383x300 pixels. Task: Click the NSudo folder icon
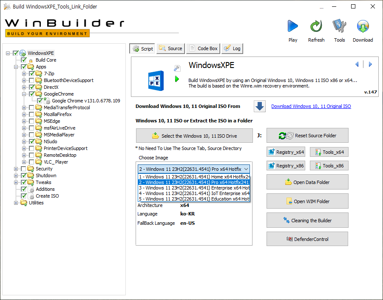pyautogui.click(x=39, y=142)
